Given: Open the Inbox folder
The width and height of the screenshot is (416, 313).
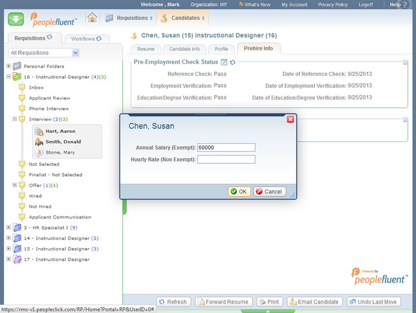Looking at the screenshot, I should tap(36, 88).
